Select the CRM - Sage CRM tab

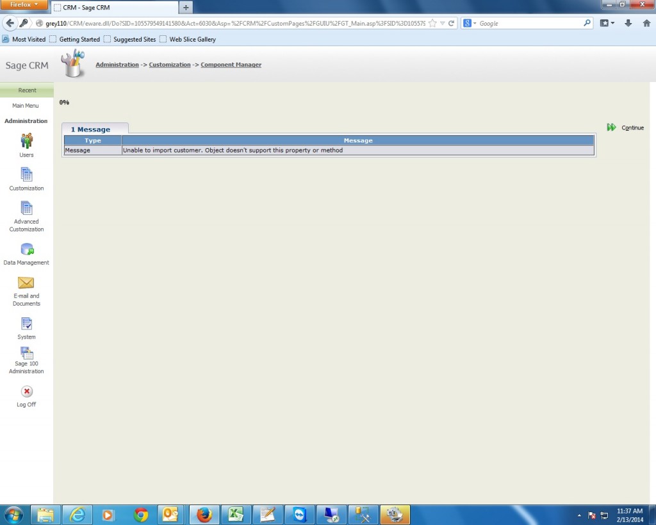click(x=114, y=8)
